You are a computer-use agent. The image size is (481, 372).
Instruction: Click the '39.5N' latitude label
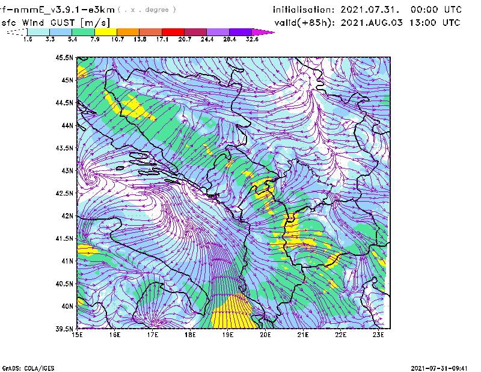click(64, 329)
